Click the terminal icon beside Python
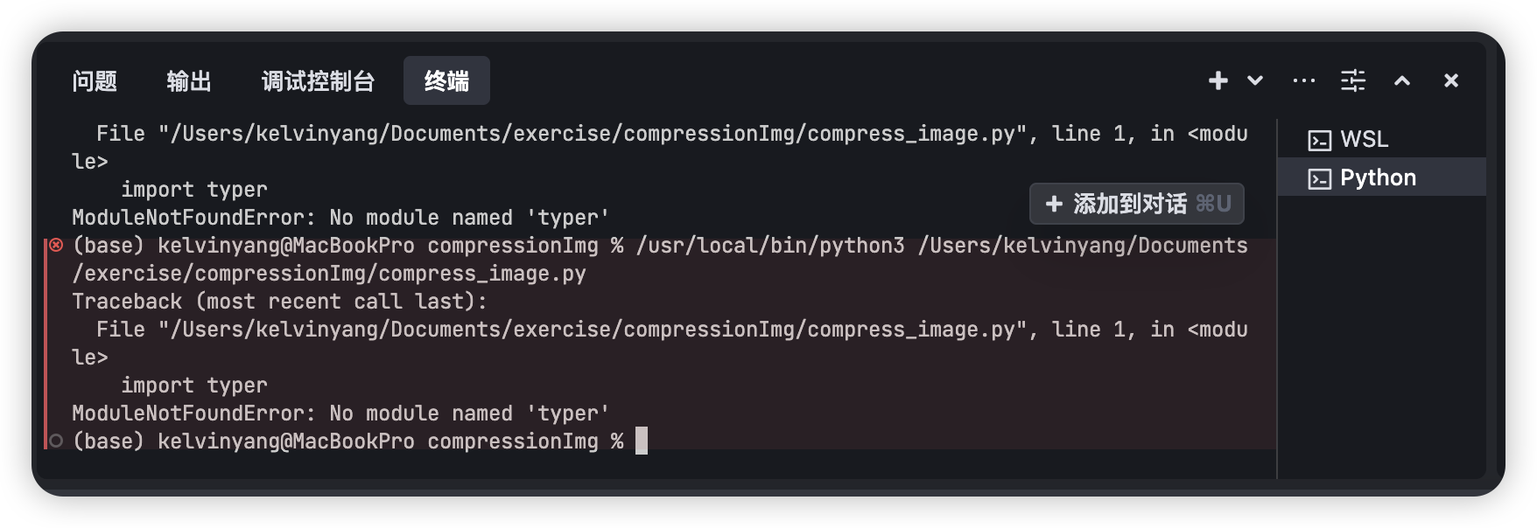Viewport: 1537px width, 528px height. 1319,178
